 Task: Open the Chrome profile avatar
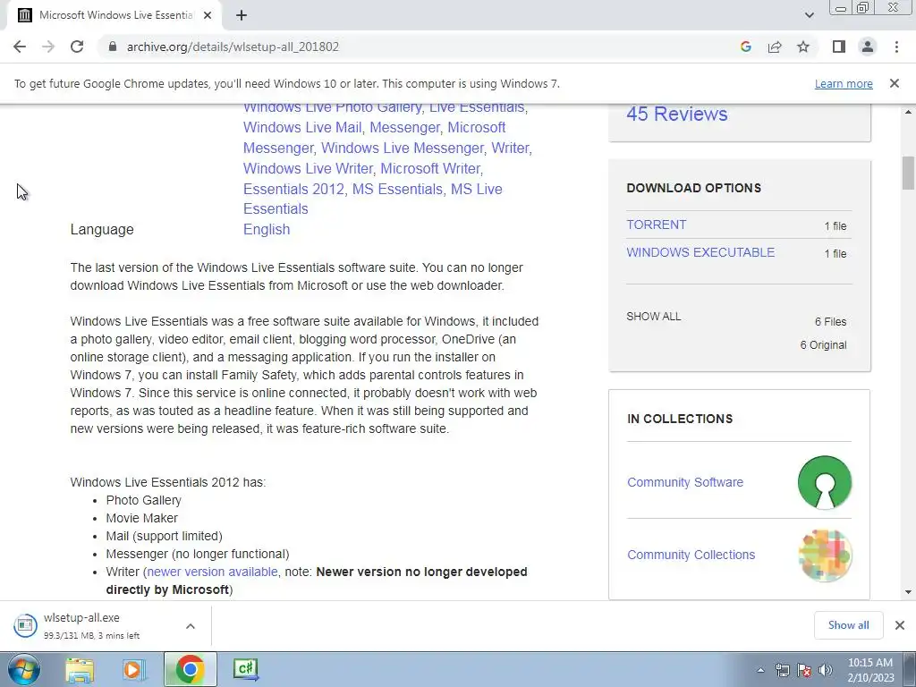click(x=868, y=47)
